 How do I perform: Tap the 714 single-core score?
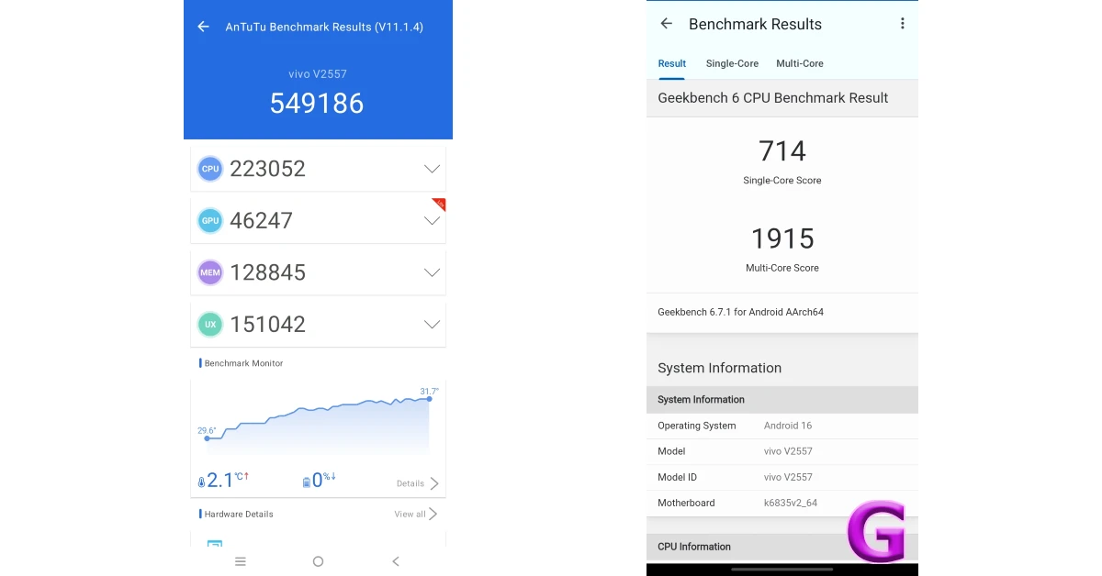pos(782,150)
